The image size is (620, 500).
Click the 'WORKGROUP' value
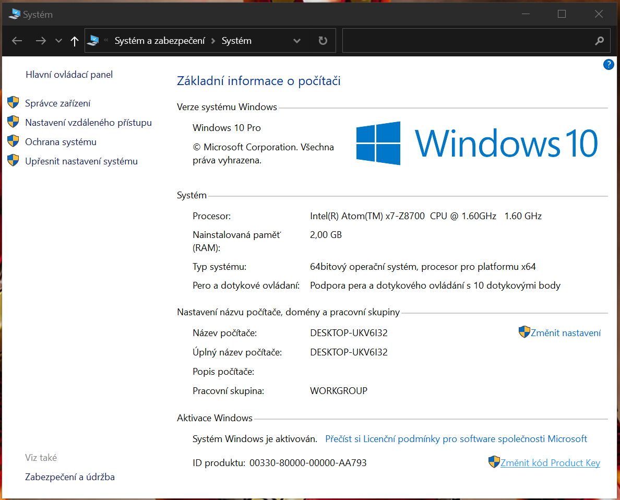point(339,391)
